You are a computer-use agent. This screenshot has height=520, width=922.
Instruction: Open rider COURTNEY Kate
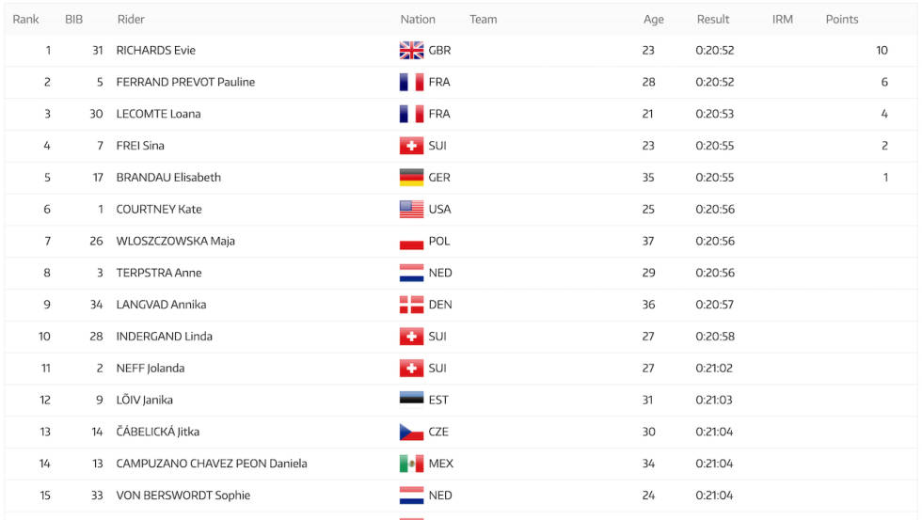coord(159,209)
